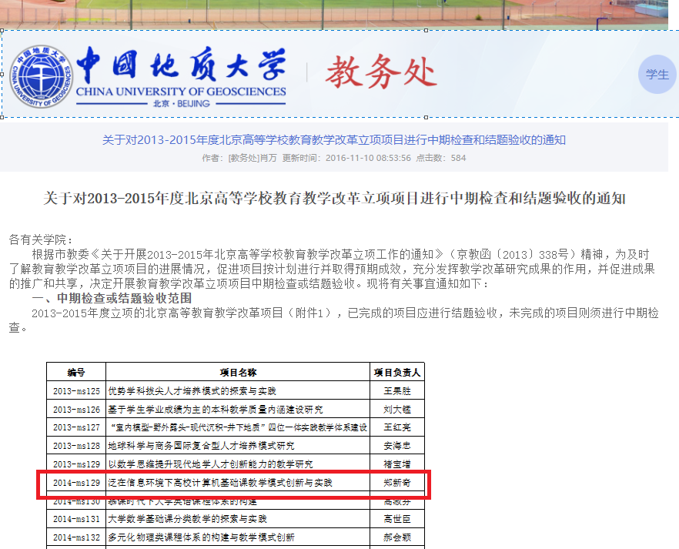Click the 学生 circular button
The width and height of the screenshot is (679, 549).
pos(657,75)
